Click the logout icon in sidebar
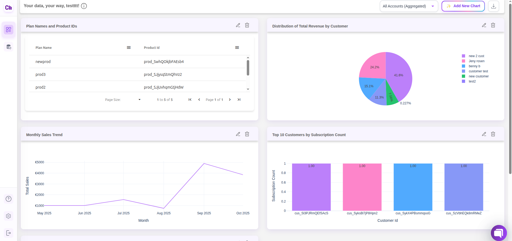This screenshot has height=241, width=512. (9, 233)
